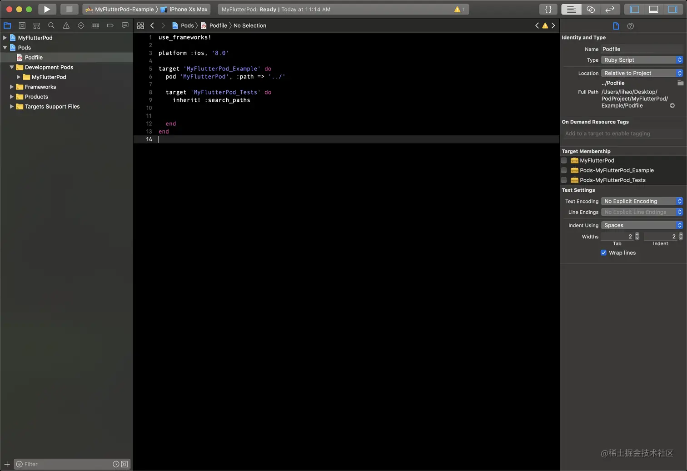Expand the MyFlutterPod folder under Development Pods
The image size is (687, 471).
click(19, 77)
